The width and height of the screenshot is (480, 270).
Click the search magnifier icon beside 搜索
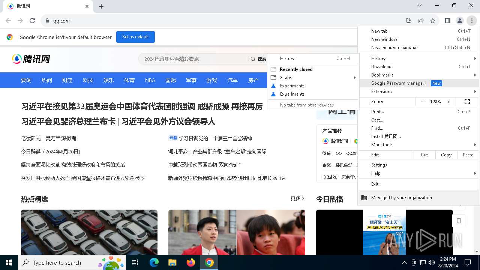click(253, 59)
